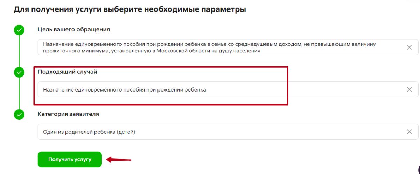Click green checkmark beside Подходящий случай
Viewport: 420px width, 174px height.
[x=19, y=72]
